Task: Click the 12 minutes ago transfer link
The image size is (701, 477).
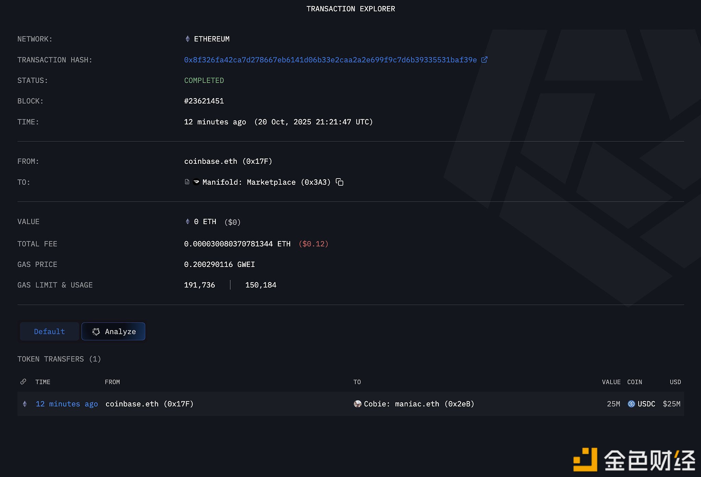Action: point(67,404)
